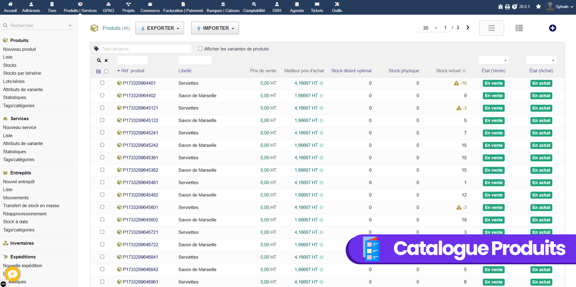Click warning icon for P1733299645601 stock
The image size is (576, 287).
tap(459, 207)
